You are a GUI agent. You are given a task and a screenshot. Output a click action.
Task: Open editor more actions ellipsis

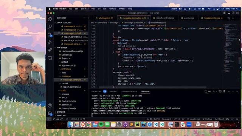(x=237, y=18)
